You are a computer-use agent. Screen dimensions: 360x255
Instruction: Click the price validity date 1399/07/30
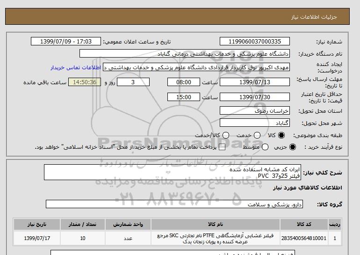(255, 97)
